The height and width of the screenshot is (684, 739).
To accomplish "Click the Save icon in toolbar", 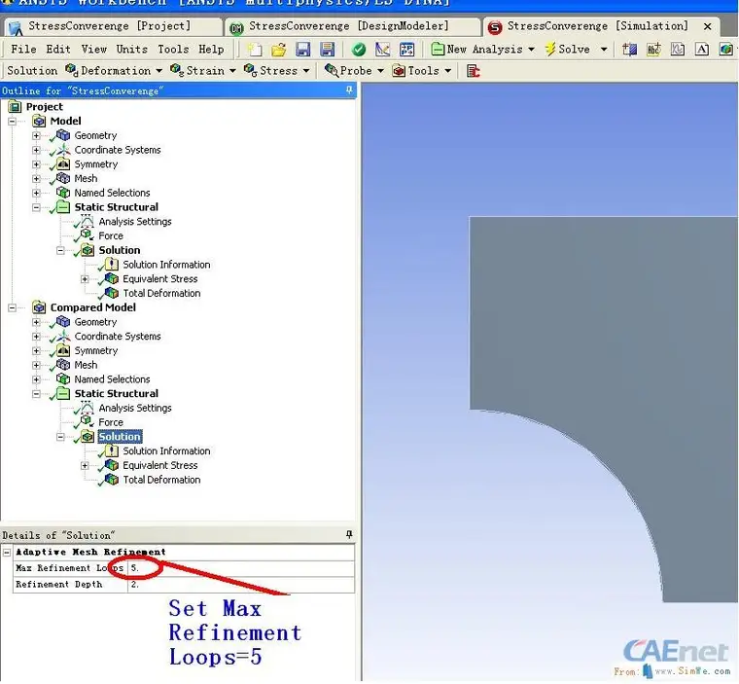I will [302, 49].
